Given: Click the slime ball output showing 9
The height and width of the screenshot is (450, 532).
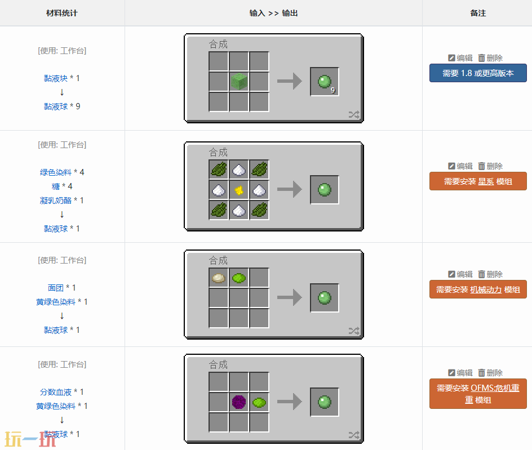Looking at the screenshot, I should point(325,82).
